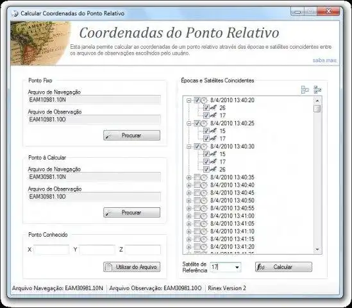
Task: Click satellite icon of 17 under 13:40:20
Action: tap(214, 116)
